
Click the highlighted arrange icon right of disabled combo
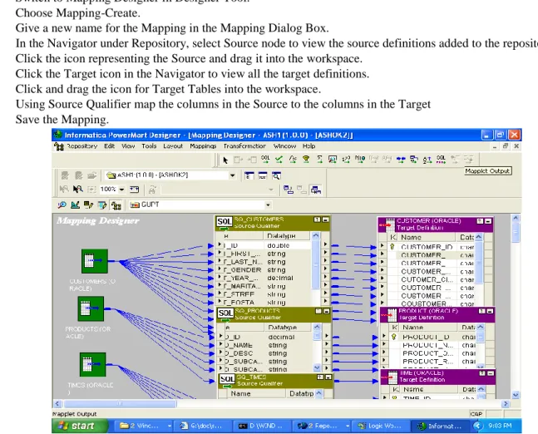click(316, 190)
